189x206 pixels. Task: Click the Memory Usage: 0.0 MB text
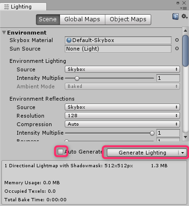pyautogui.click(x=32, y=183)
